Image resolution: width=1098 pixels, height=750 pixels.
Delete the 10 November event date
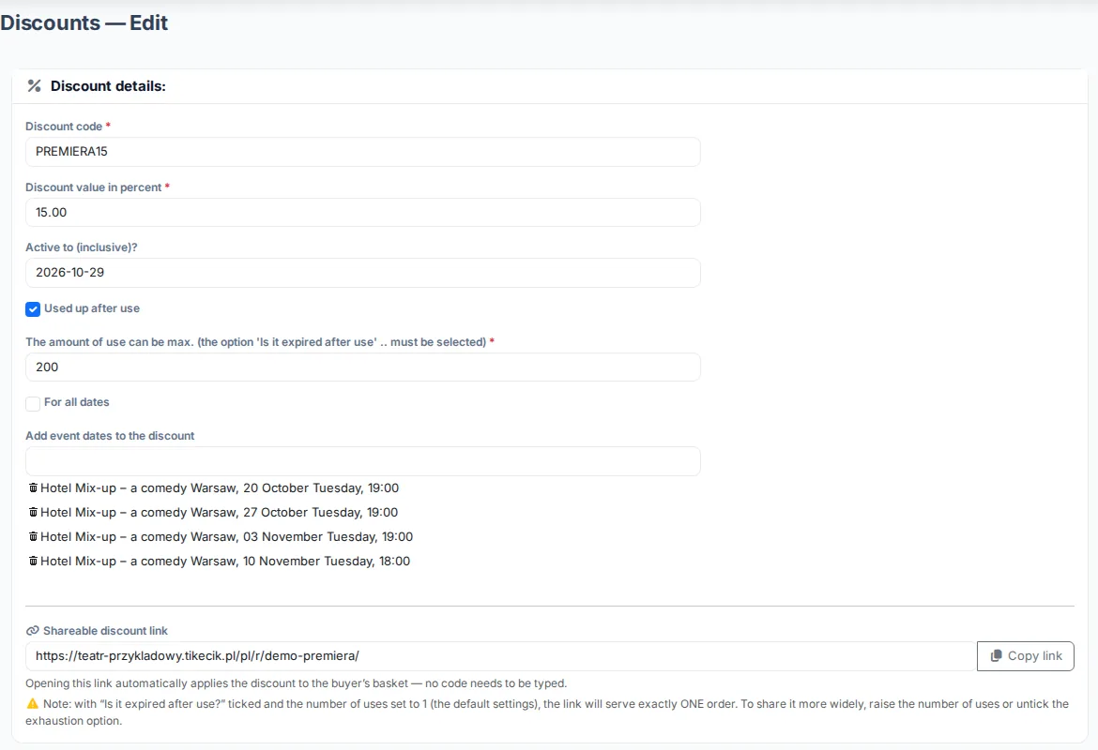(33, 562)
